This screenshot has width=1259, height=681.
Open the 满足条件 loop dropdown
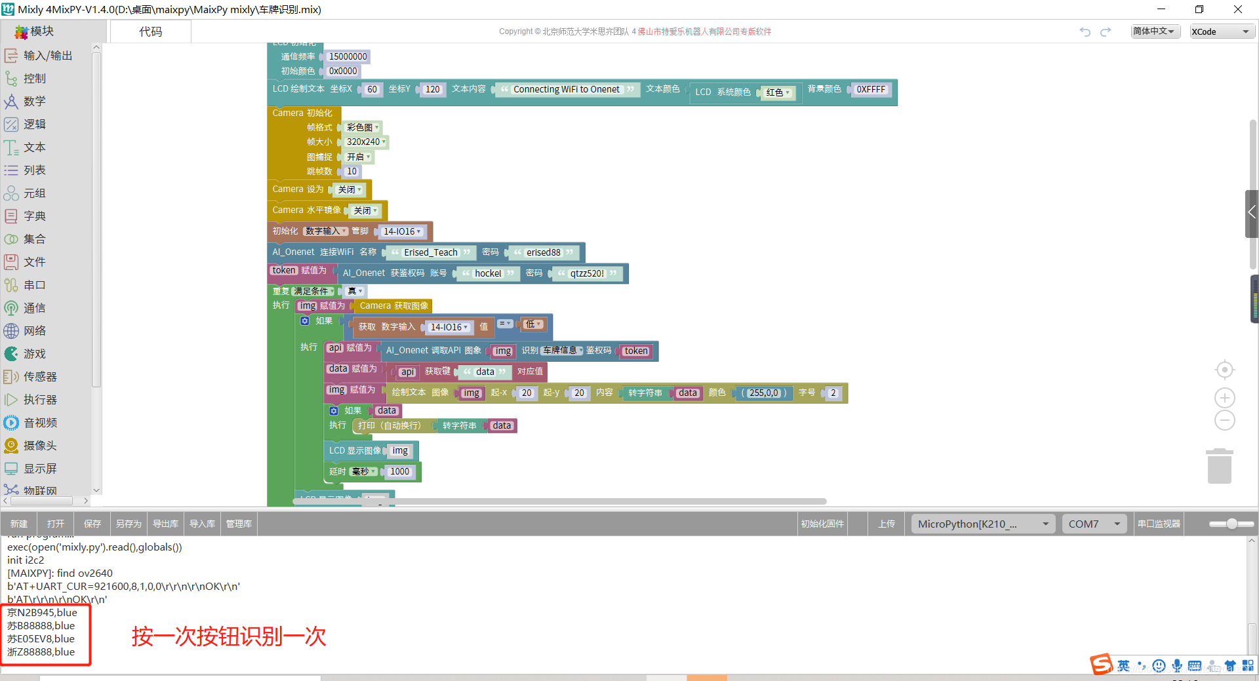pos(313,291)
